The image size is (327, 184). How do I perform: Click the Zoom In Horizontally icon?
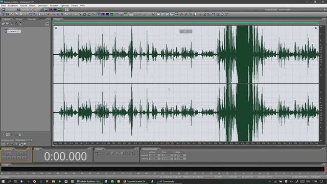97,153
